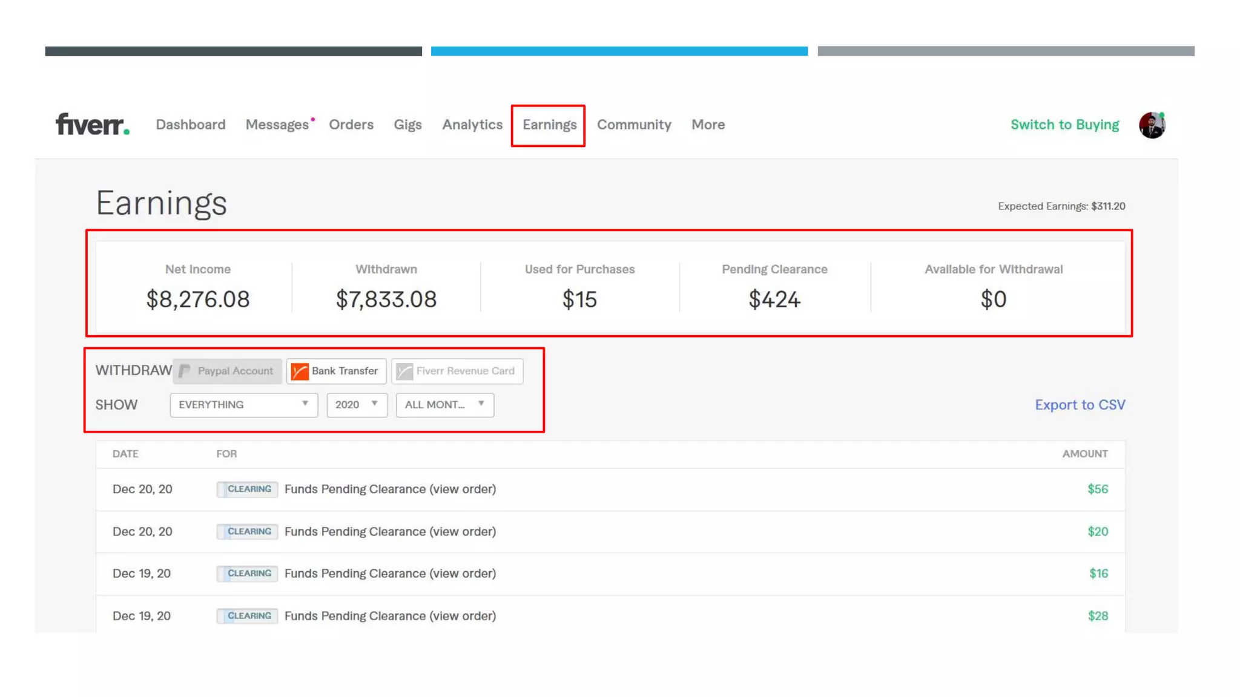Image resolution: width=1240 pixels, height=697 pixels.
Task: Click the Messages notification dot
Action: [313, 119]
